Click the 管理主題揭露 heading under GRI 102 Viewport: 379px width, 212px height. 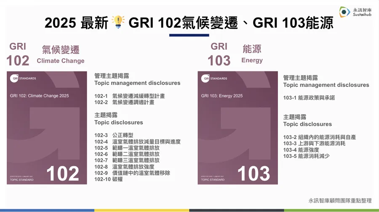pyautogui.click(x=112, y=76)
